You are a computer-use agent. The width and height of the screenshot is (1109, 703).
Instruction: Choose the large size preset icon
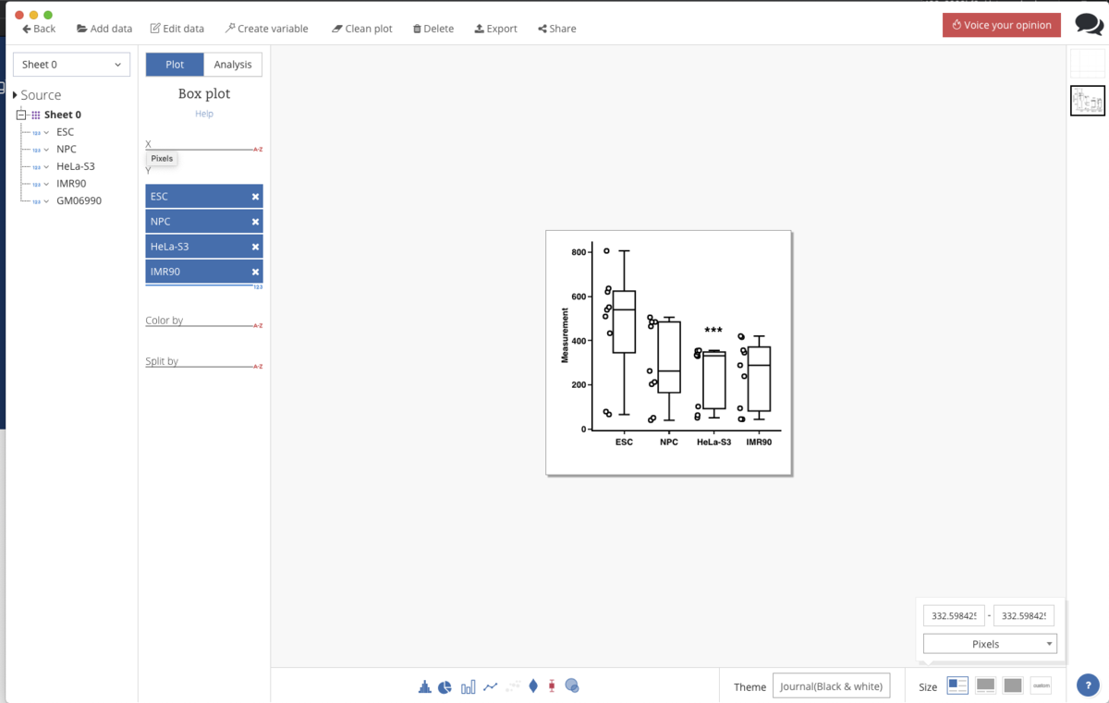(x=1013, y=685)
